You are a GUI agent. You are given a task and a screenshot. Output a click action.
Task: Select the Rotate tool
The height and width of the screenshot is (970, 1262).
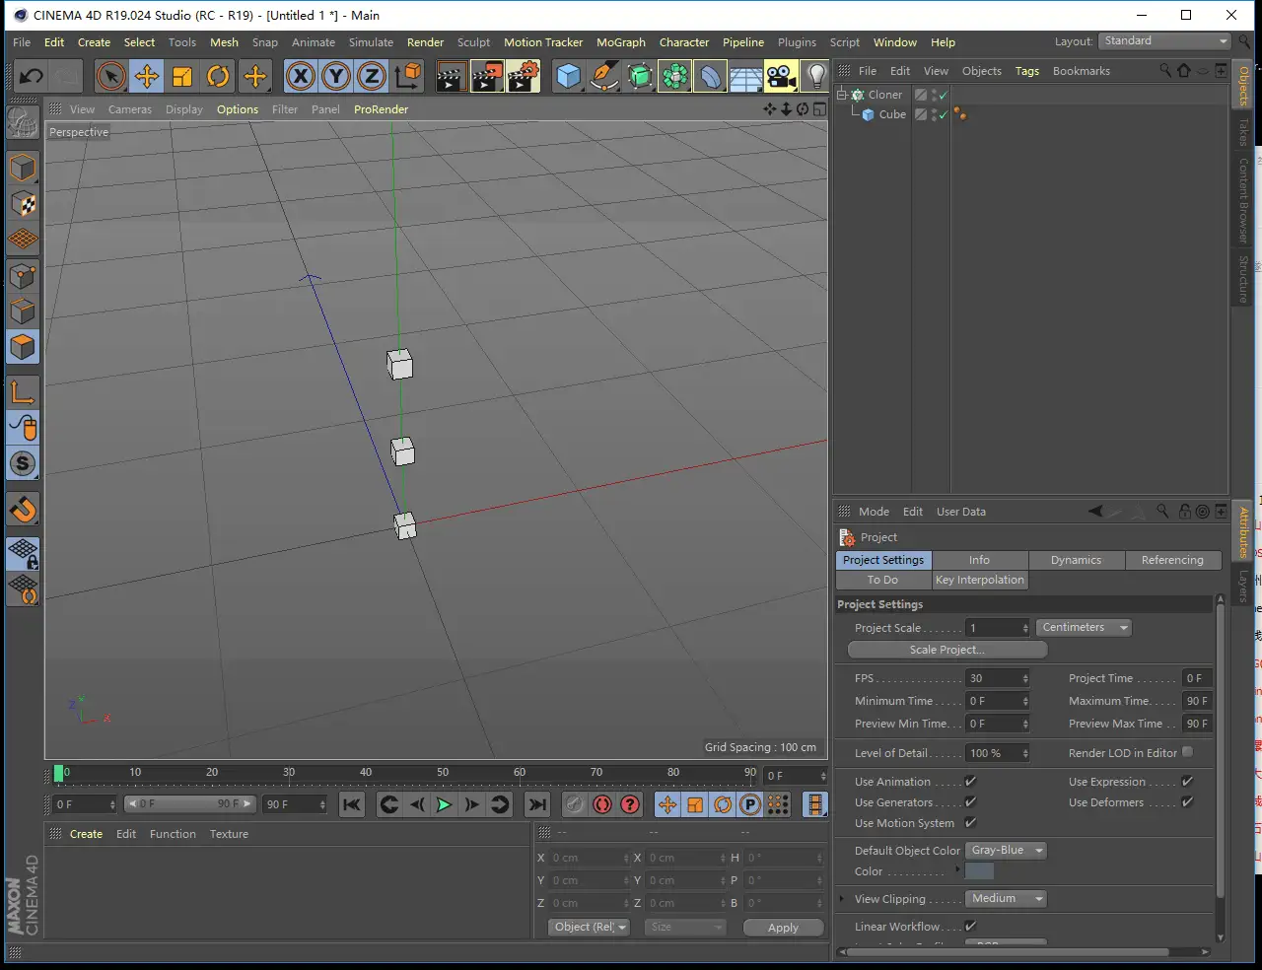point(218,76)
